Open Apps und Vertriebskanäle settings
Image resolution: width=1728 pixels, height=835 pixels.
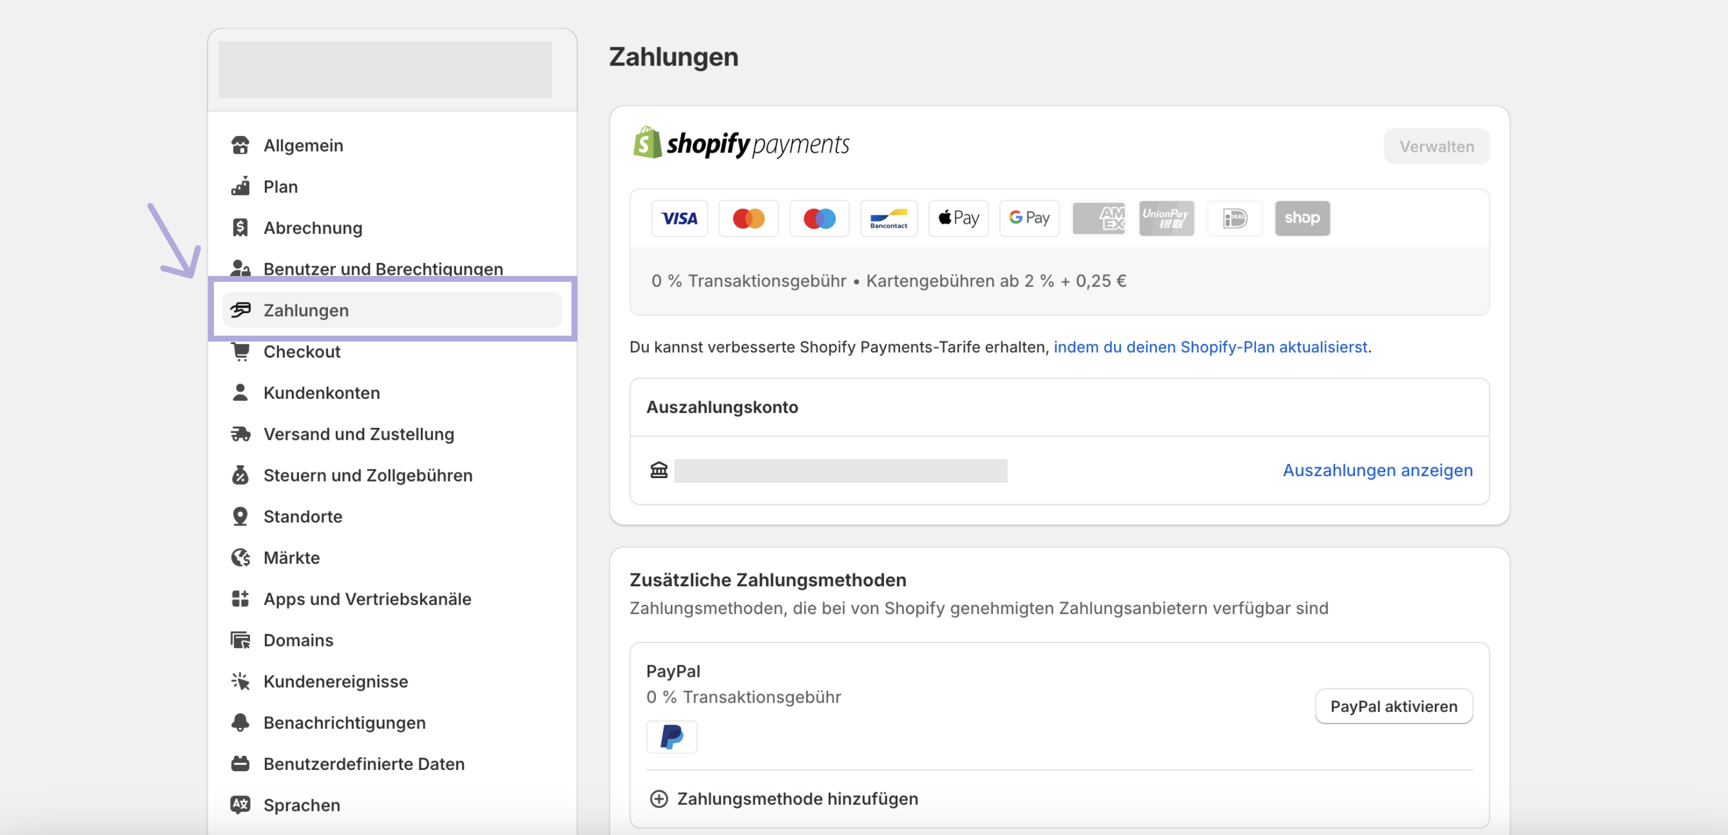click(x=392, y=598)
